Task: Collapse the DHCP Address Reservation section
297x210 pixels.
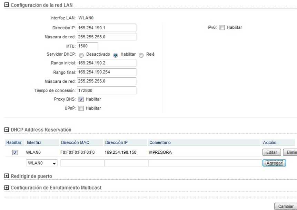Action: point(7,130)
